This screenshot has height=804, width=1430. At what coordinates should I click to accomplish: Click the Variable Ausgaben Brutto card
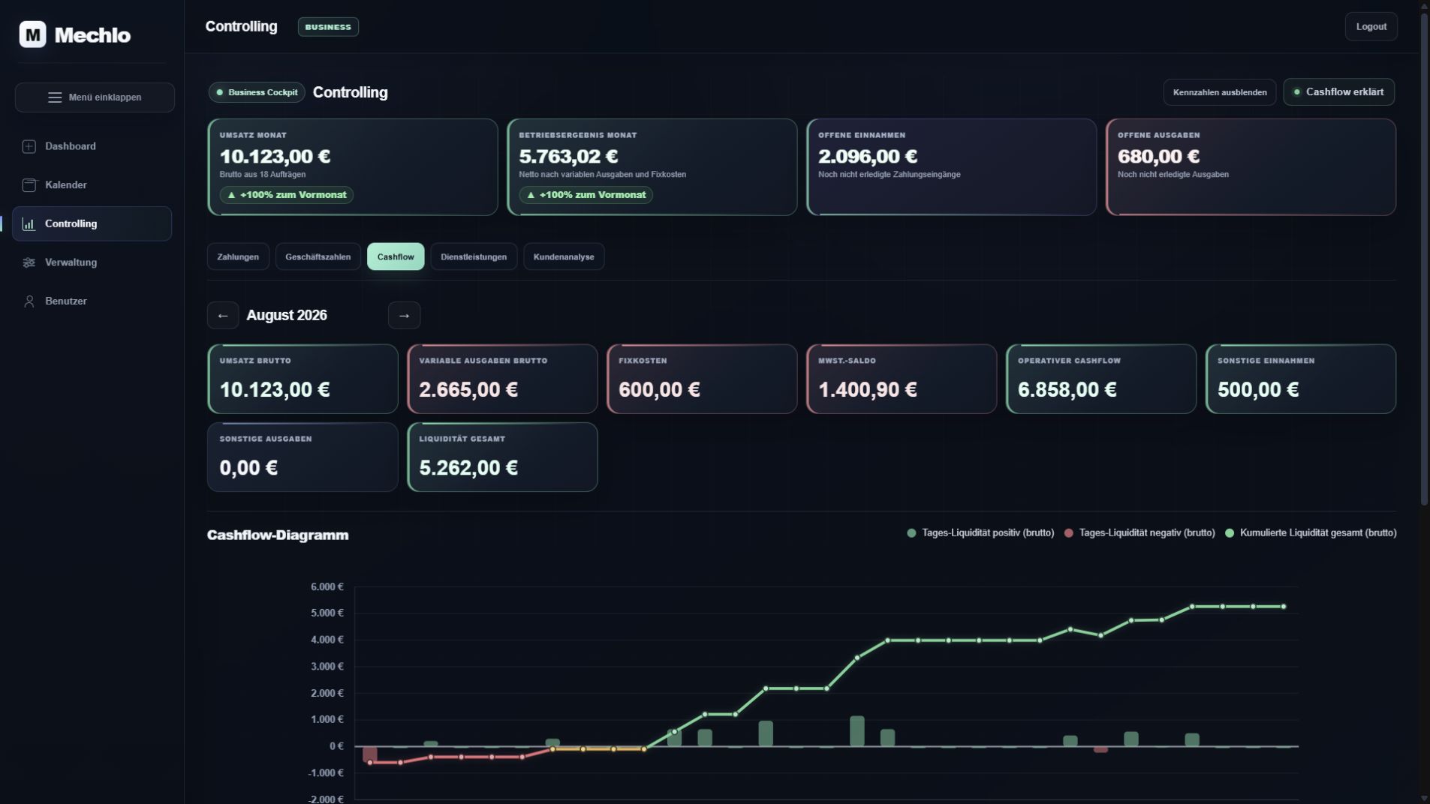[502, 379]
